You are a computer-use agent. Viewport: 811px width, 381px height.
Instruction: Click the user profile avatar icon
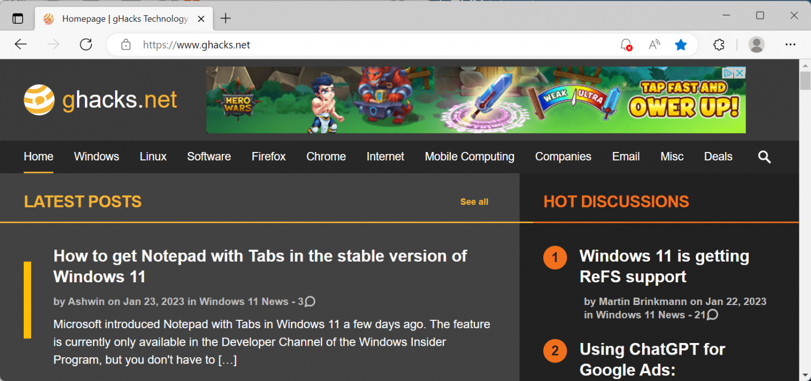(x=756, y=45)
